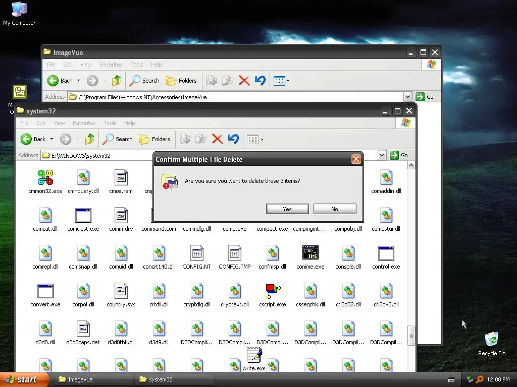Click Copy To icon in system32 toolbar

(x=201, y=139)
